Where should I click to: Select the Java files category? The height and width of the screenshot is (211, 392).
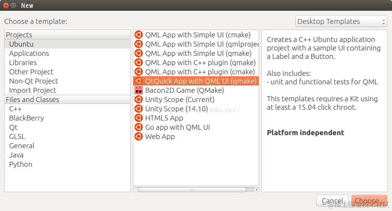pos(67,155)
